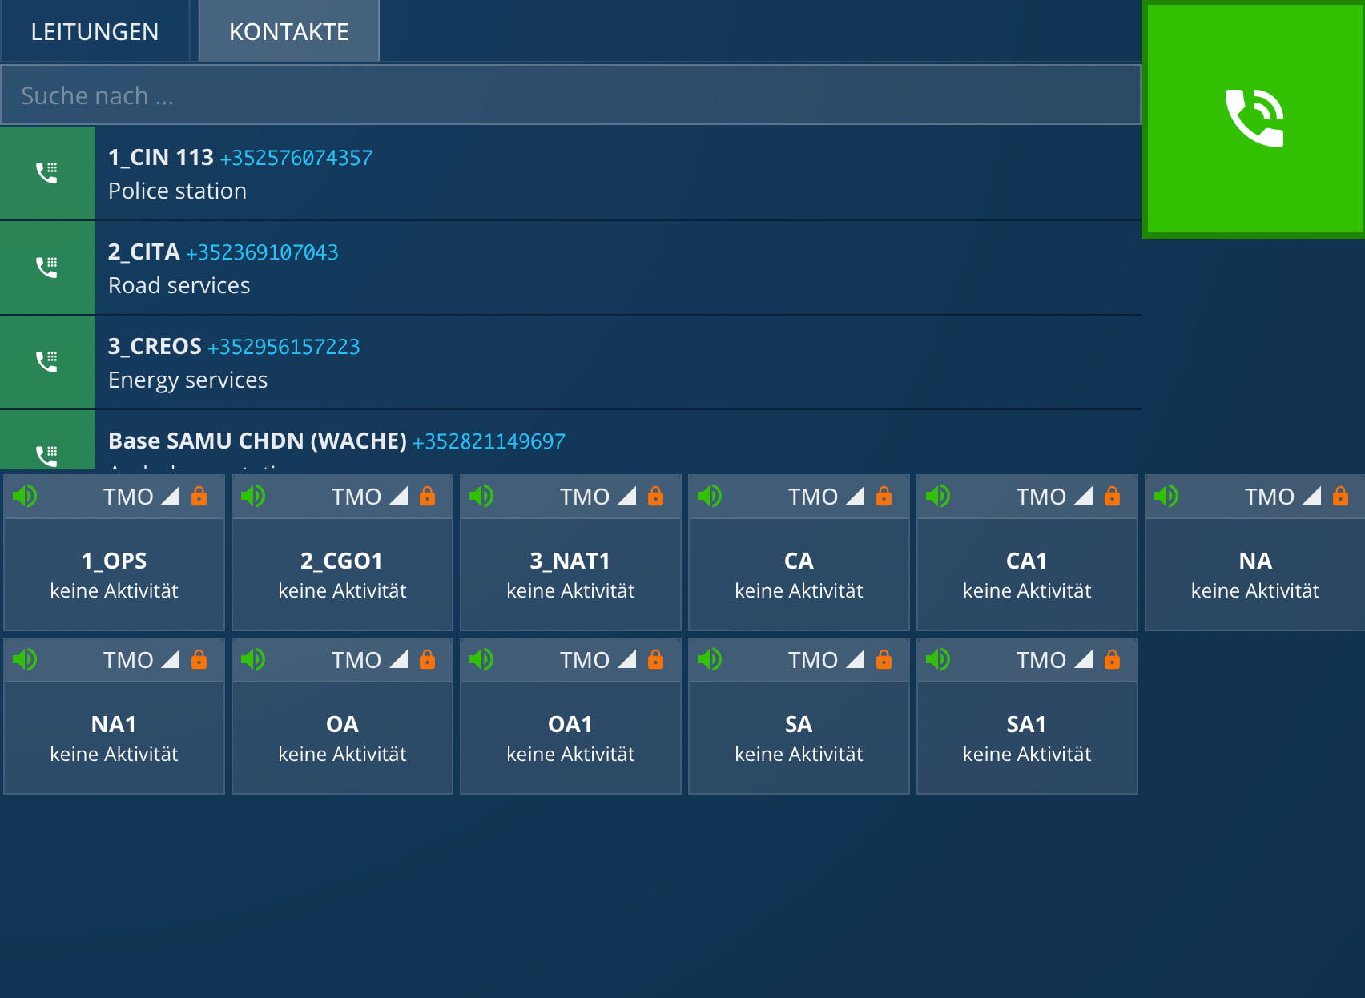1365x998 pixels.
Task: Select the NA talkgroup tile
Action: pyautogui.click(x=1254, y=574)
